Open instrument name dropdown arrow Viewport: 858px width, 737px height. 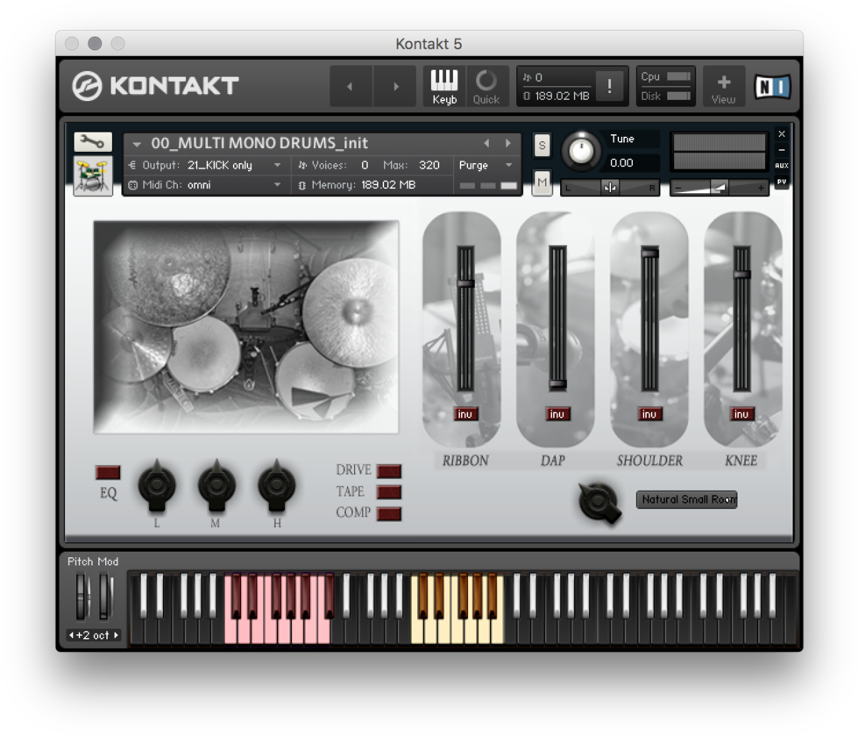click(137, 144)
